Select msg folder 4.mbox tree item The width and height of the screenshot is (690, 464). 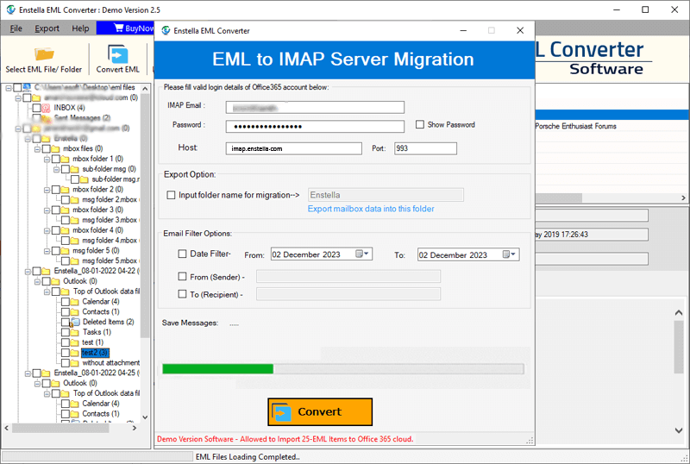point(110,241)
